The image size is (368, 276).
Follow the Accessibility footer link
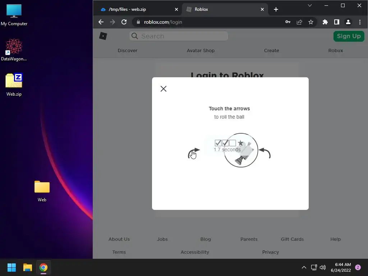(195, 252)
